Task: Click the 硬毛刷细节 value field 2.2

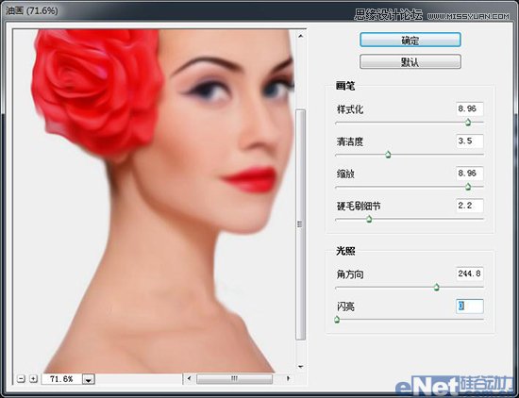Action: (470, 206)
